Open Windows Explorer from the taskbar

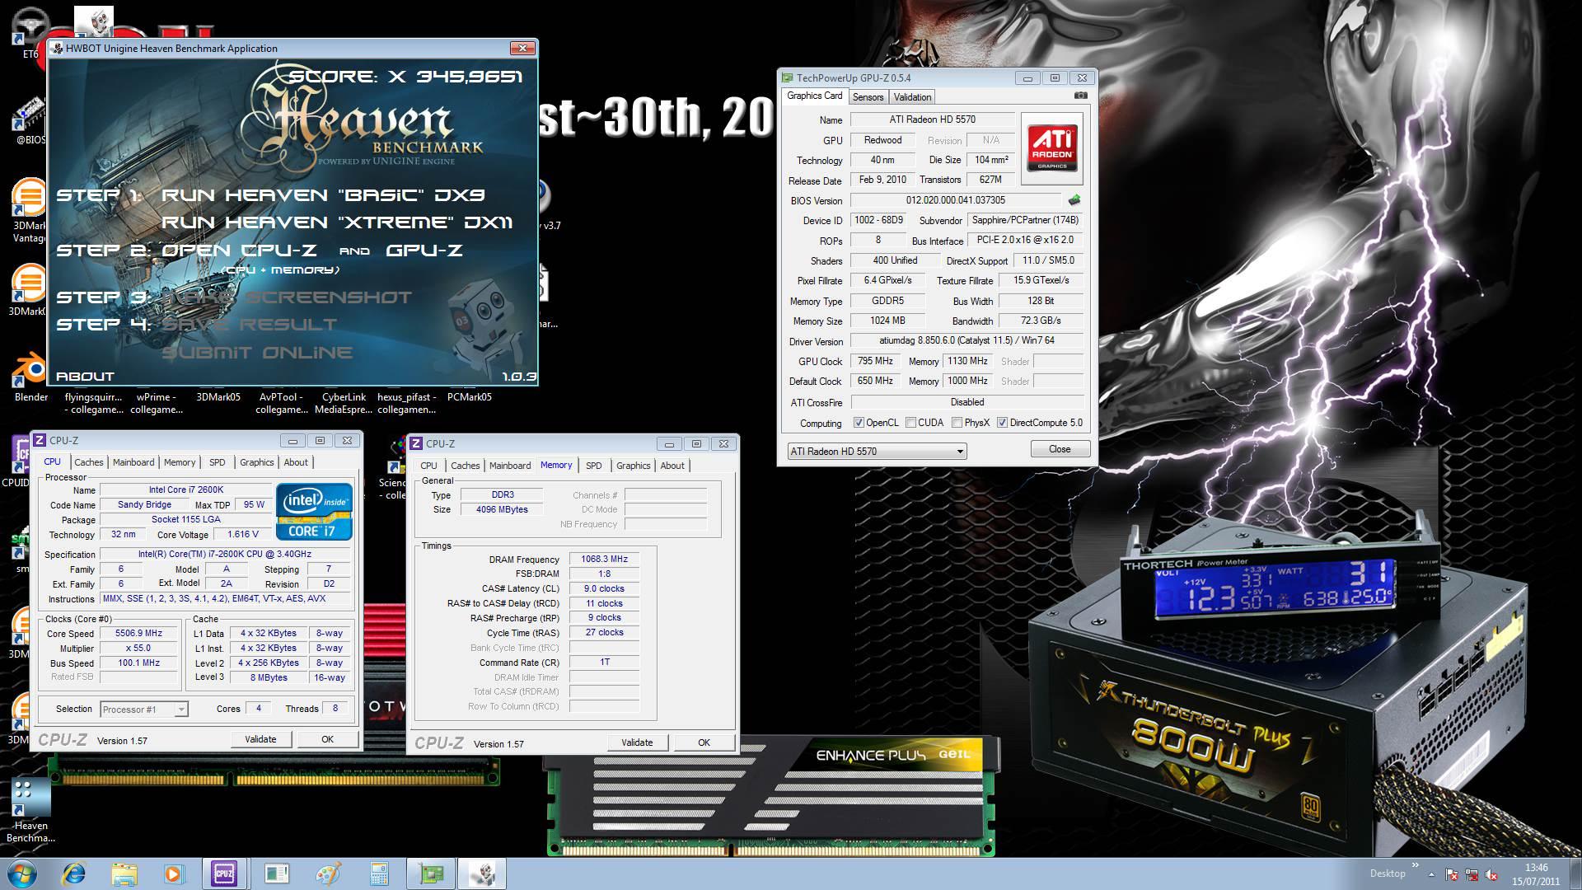click(x=124, y=874)
